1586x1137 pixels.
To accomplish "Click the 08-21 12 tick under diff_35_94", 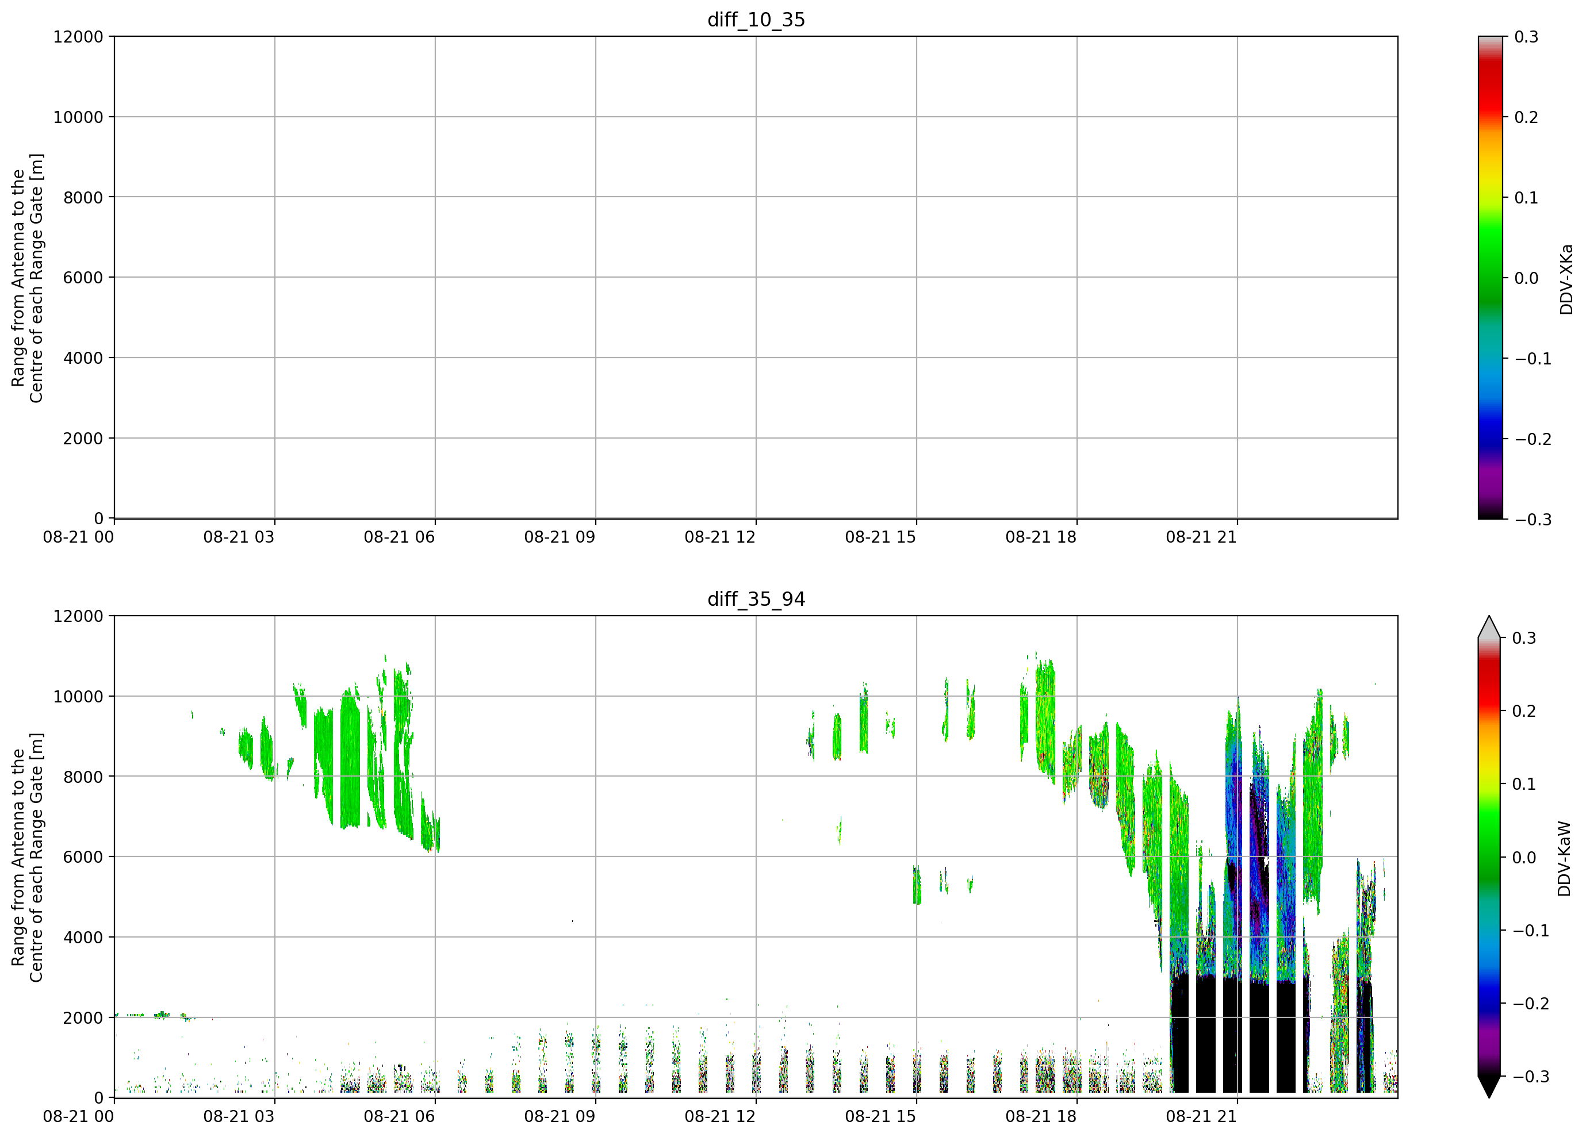I will click(x=721, y=1116).
